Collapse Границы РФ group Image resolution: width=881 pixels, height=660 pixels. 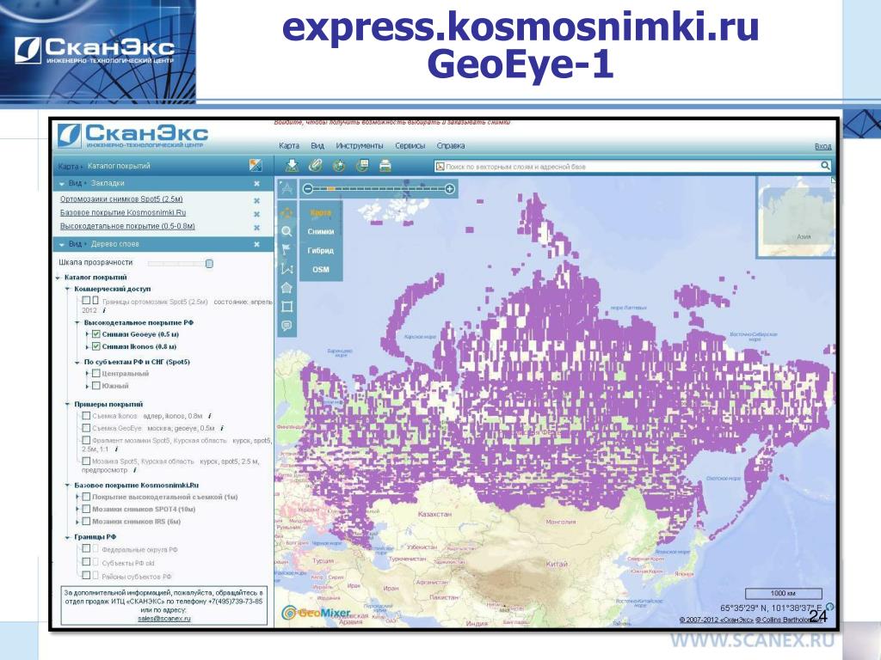click(x=67, y=538)
